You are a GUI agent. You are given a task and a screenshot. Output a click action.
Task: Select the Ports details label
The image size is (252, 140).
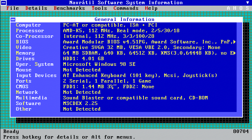click(x=24, y=81)
